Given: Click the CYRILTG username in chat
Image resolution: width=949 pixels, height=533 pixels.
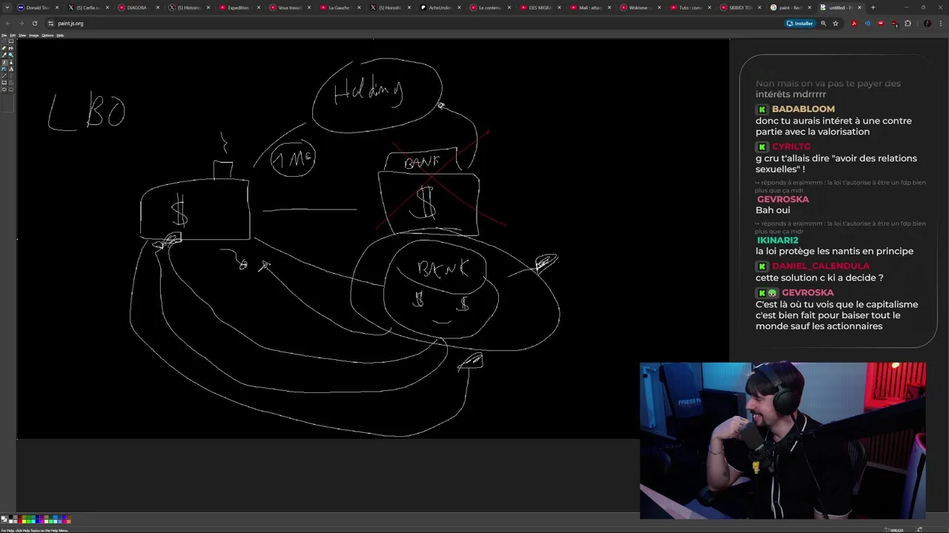Looking at the screenshot, I should [x=791, y=147].
